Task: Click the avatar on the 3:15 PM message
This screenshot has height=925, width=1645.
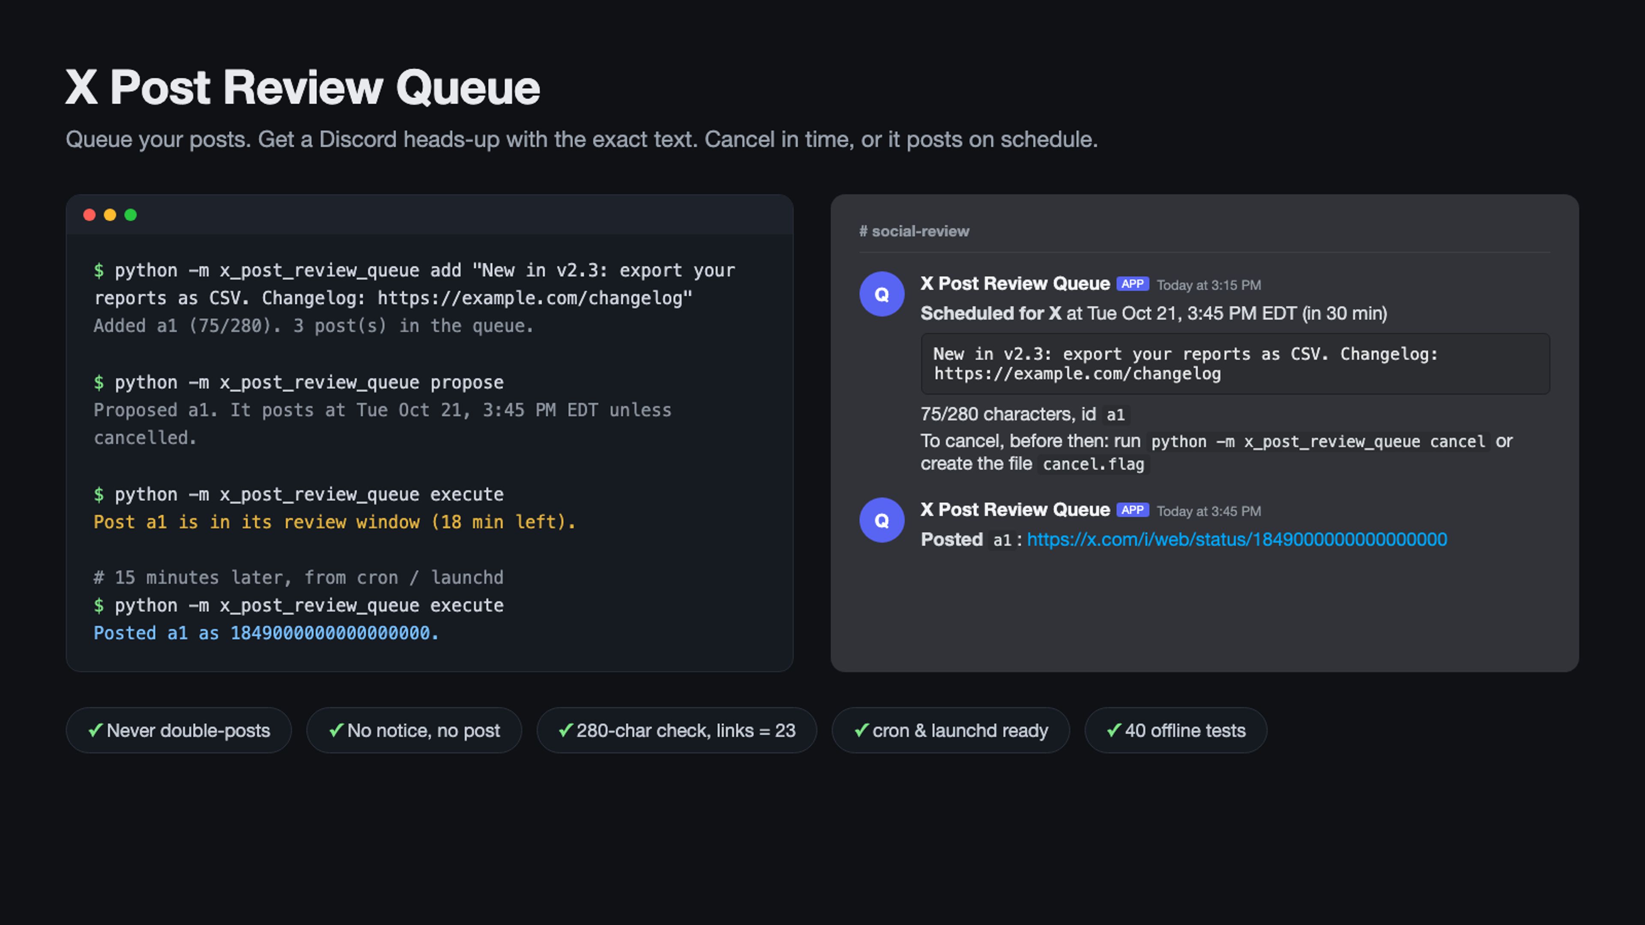Action: (x=881, y=294)
